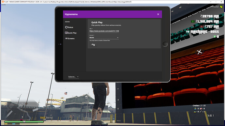Image resolution: width=225 pixels, height=126 pixels.
Task: Click the red dirty money icon
Action: coord(202,27)
